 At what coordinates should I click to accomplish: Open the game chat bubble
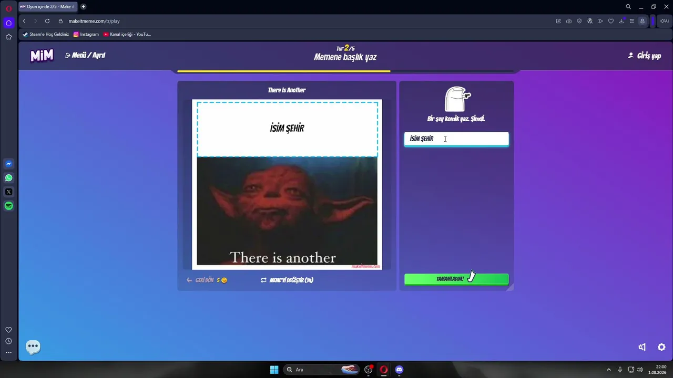[33, 346]
